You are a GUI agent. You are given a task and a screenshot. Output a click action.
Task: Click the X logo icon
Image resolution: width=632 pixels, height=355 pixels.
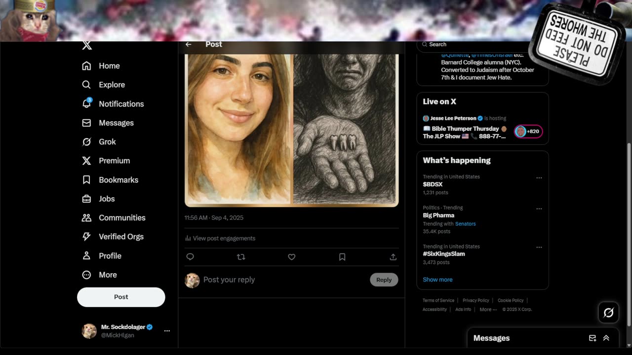(x=86, y=45)
